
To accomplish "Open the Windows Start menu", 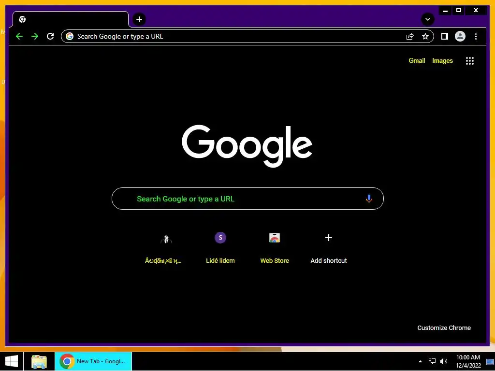I will [12, 361].
